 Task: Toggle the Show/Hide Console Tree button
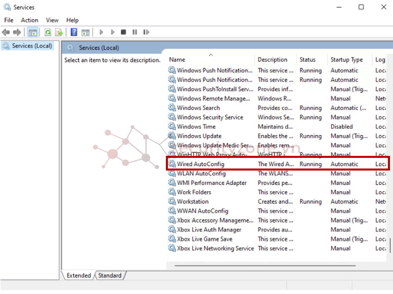point(33,32)
